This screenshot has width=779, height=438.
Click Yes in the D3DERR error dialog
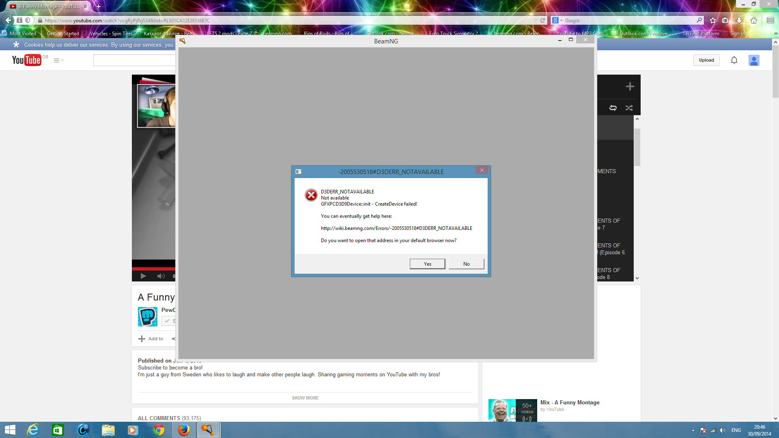pos(427,264)
